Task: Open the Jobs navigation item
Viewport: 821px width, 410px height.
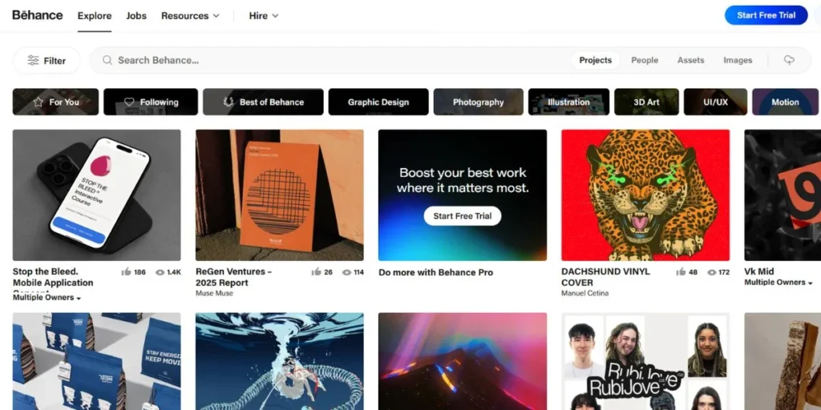Action: pyautogui.click(x=136, y=16)
